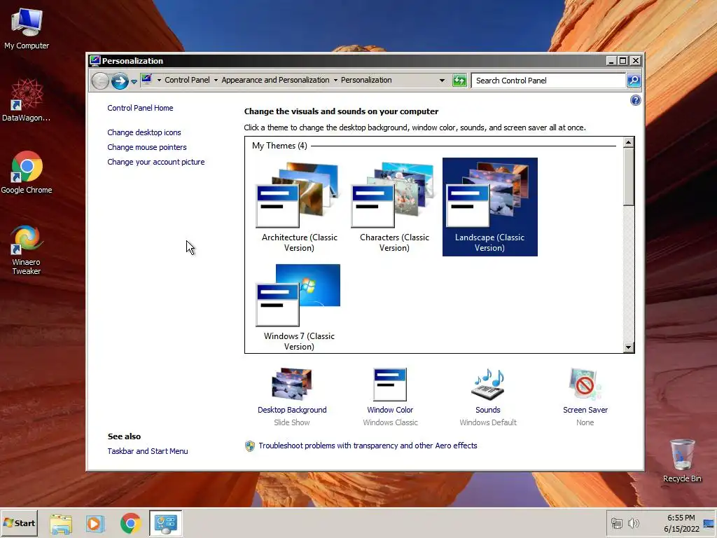
Task: Click the My Themes (4) group header
Action: tap(279, 146)
